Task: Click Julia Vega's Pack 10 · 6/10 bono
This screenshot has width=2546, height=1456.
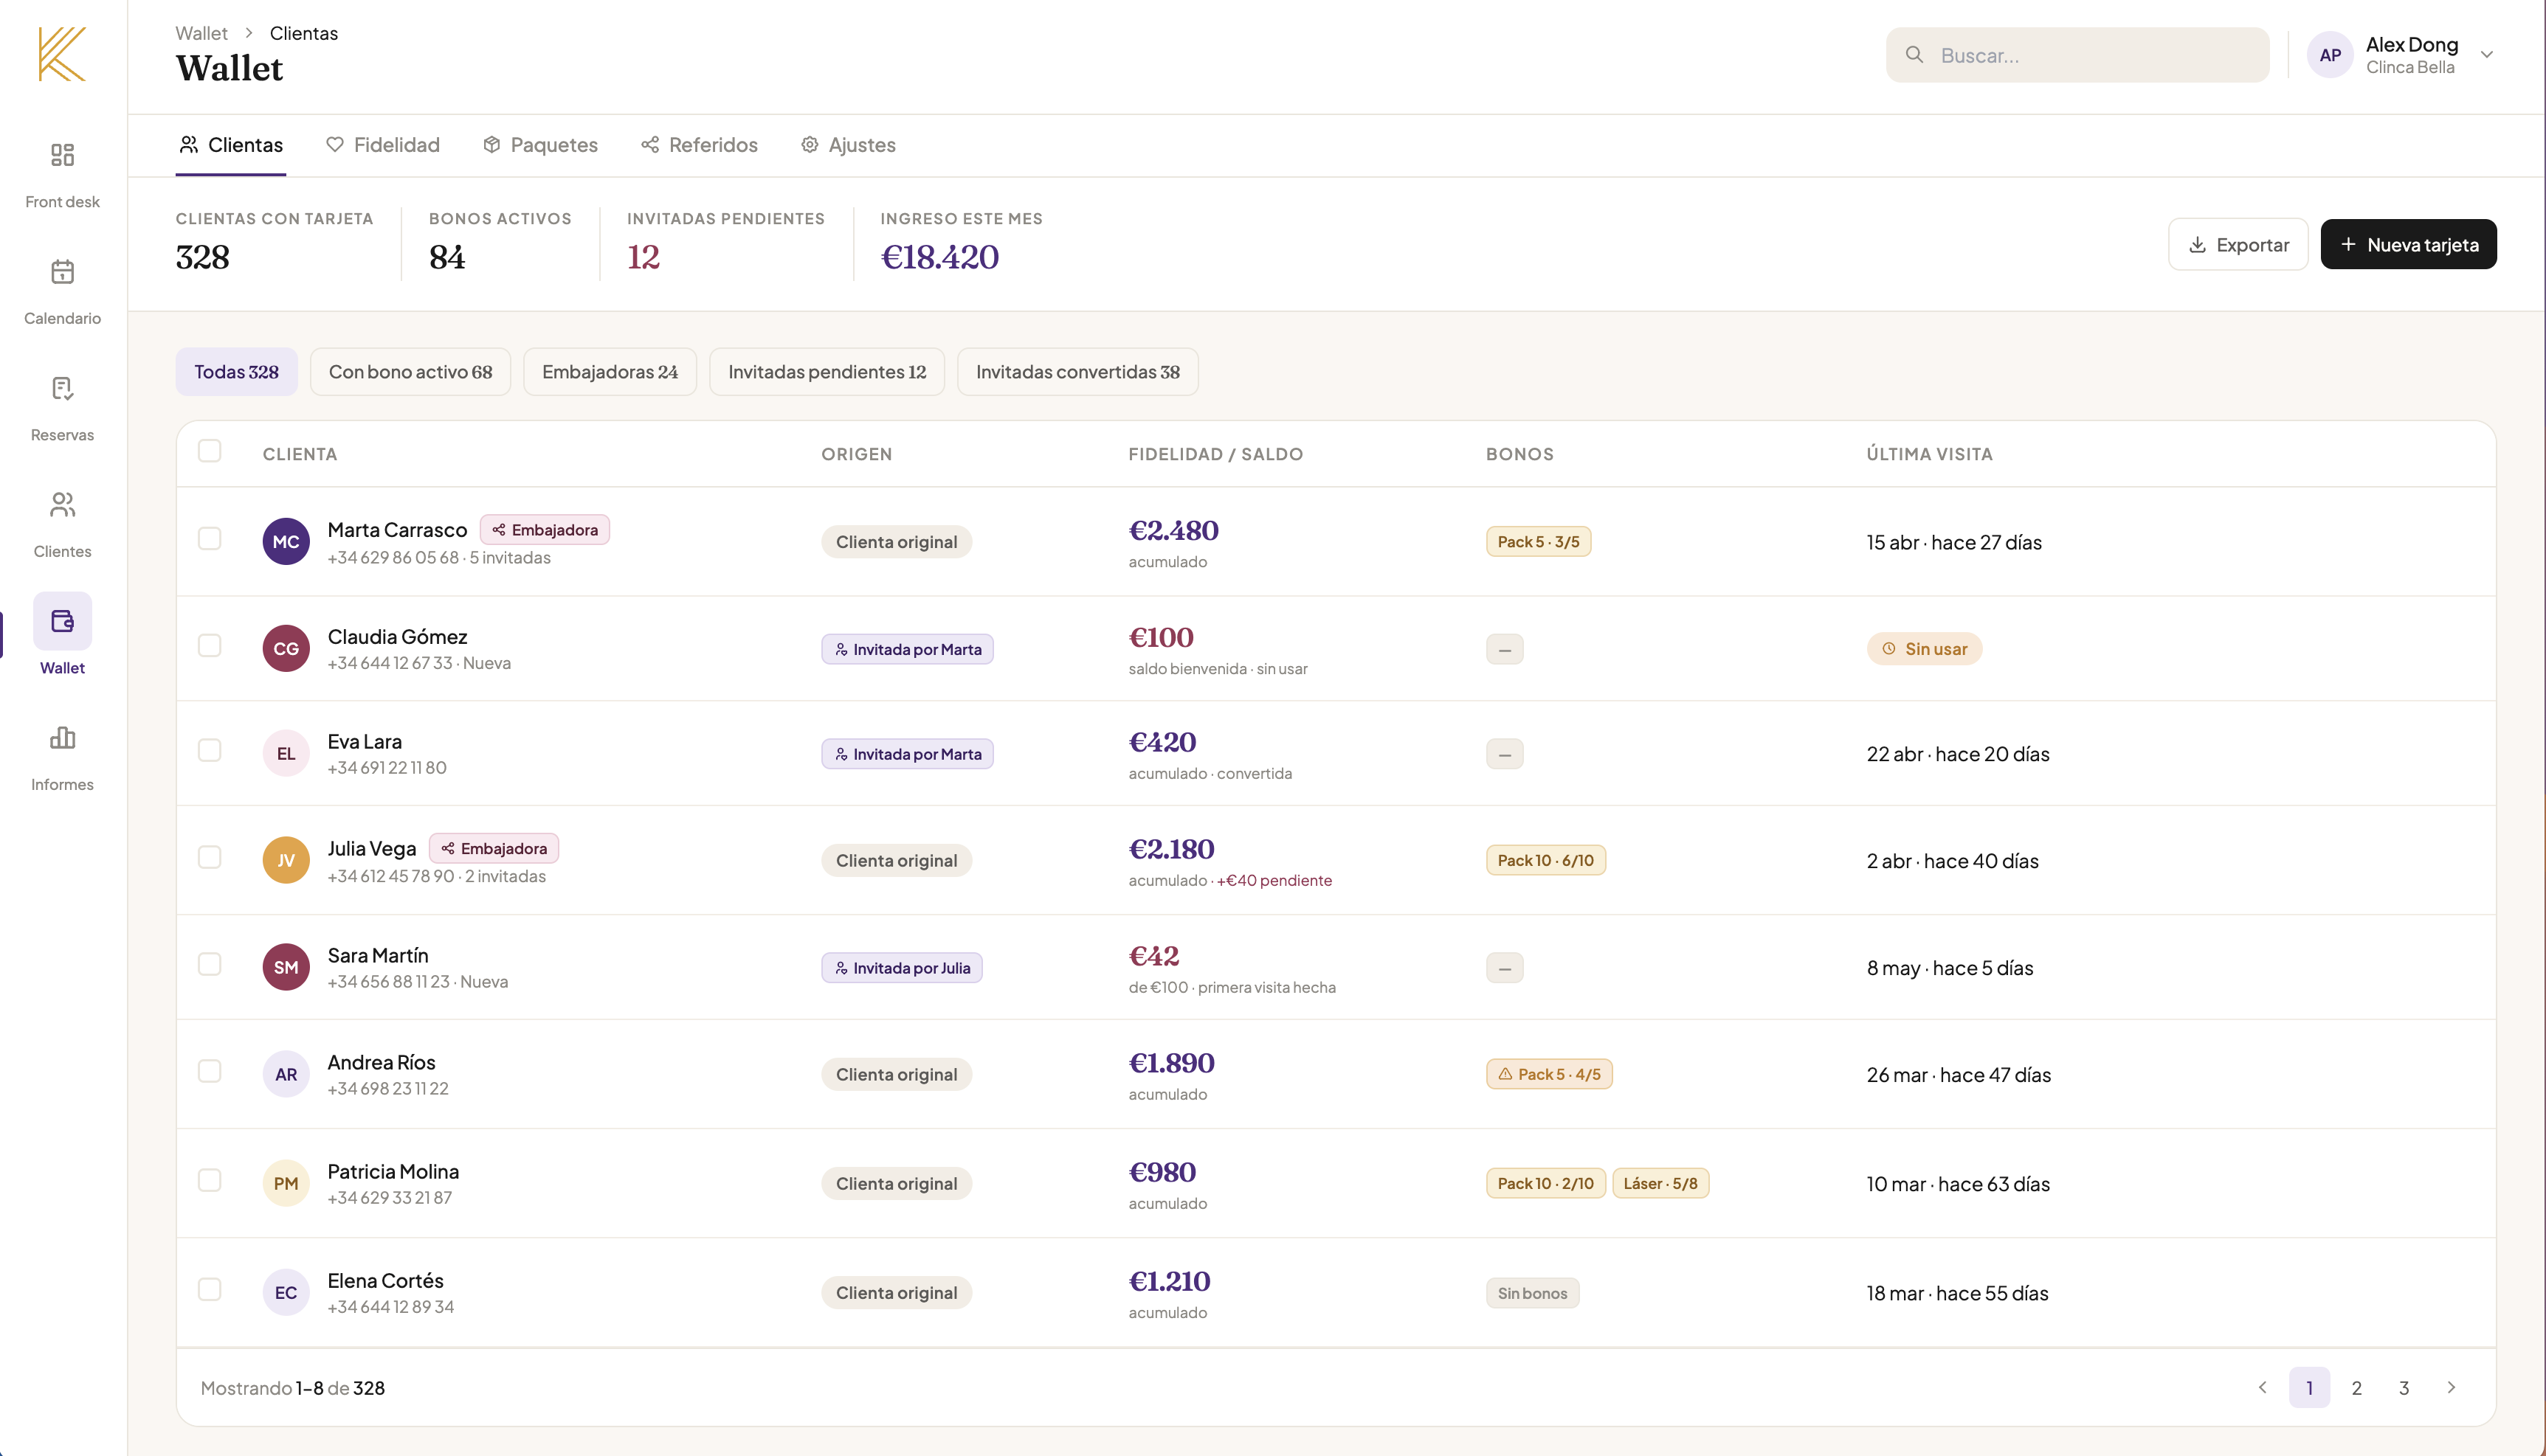Action: coord(1545,860)
